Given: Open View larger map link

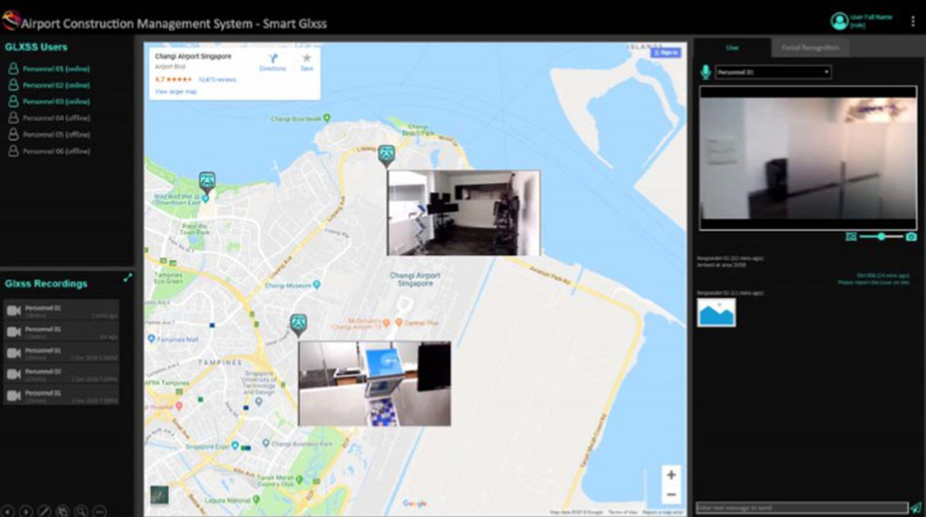Looking at the screenshot, I should pos(176,91).
